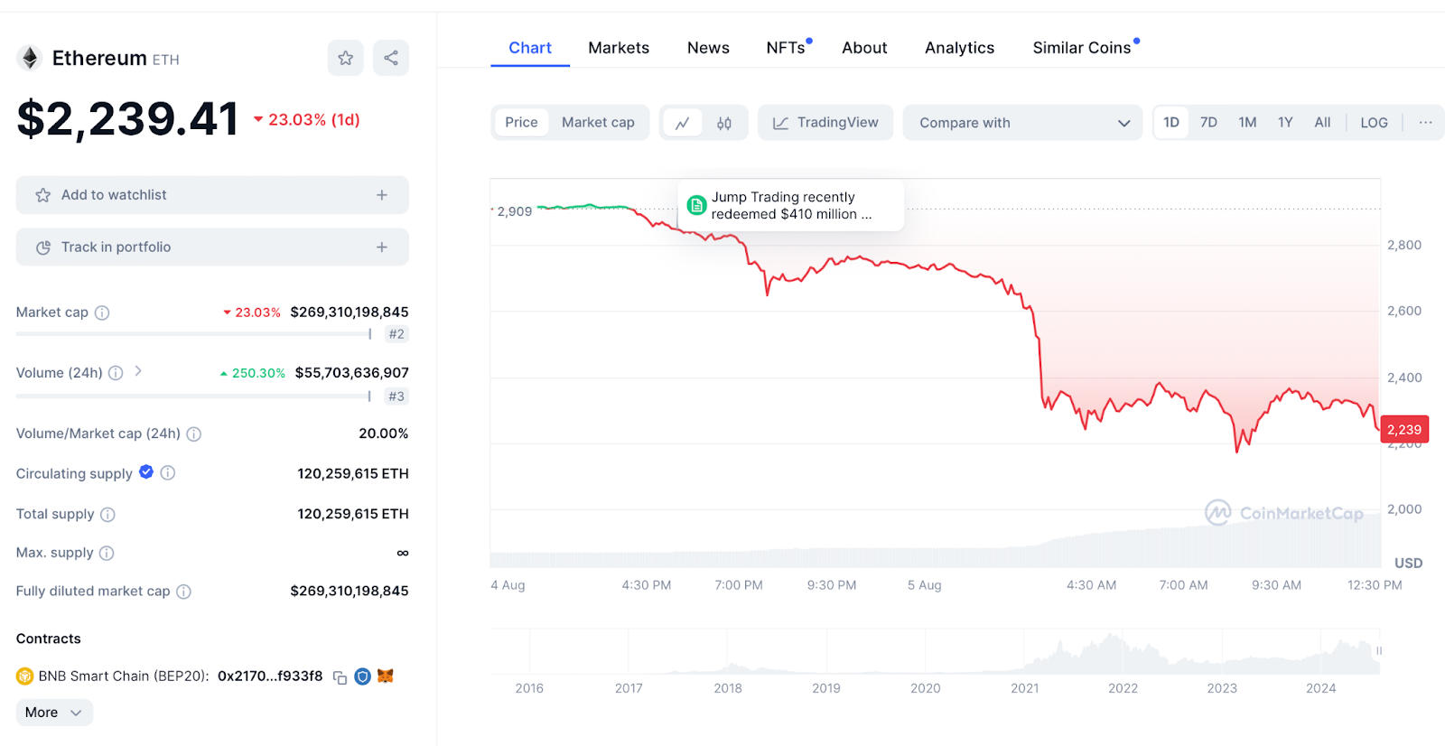Open the three-dots chart options menu

pyautogui.click(x=1425, y=123)
